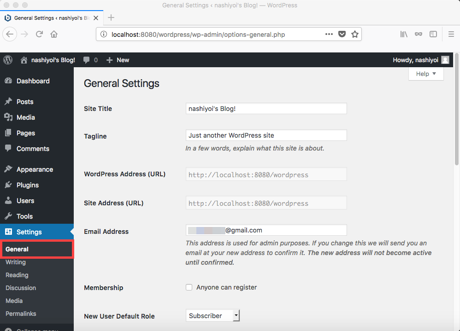Go to Appearance menu
The height and width of the screenshot is (331, 460).
(x=35, y=169)
